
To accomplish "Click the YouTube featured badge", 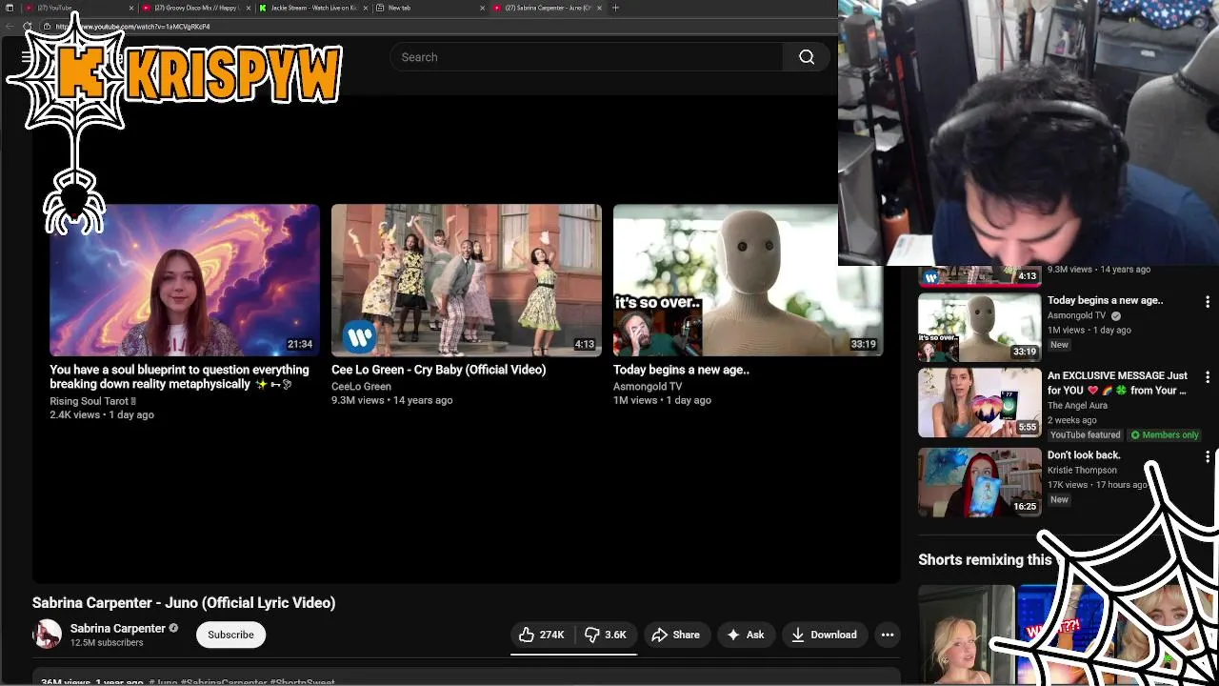I will point(1085,434).
